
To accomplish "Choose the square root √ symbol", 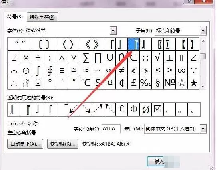I will tap(158, 57).
